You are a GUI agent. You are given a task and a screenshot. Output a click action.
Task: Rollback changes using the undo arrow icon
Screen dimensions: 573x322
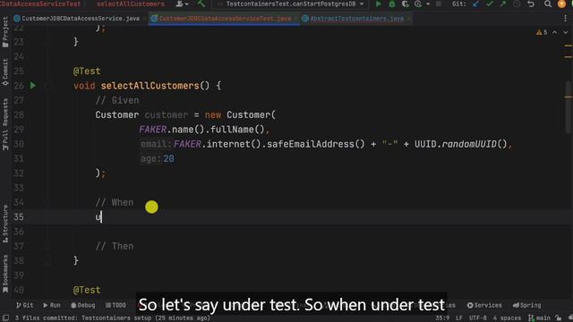point(531,4)
